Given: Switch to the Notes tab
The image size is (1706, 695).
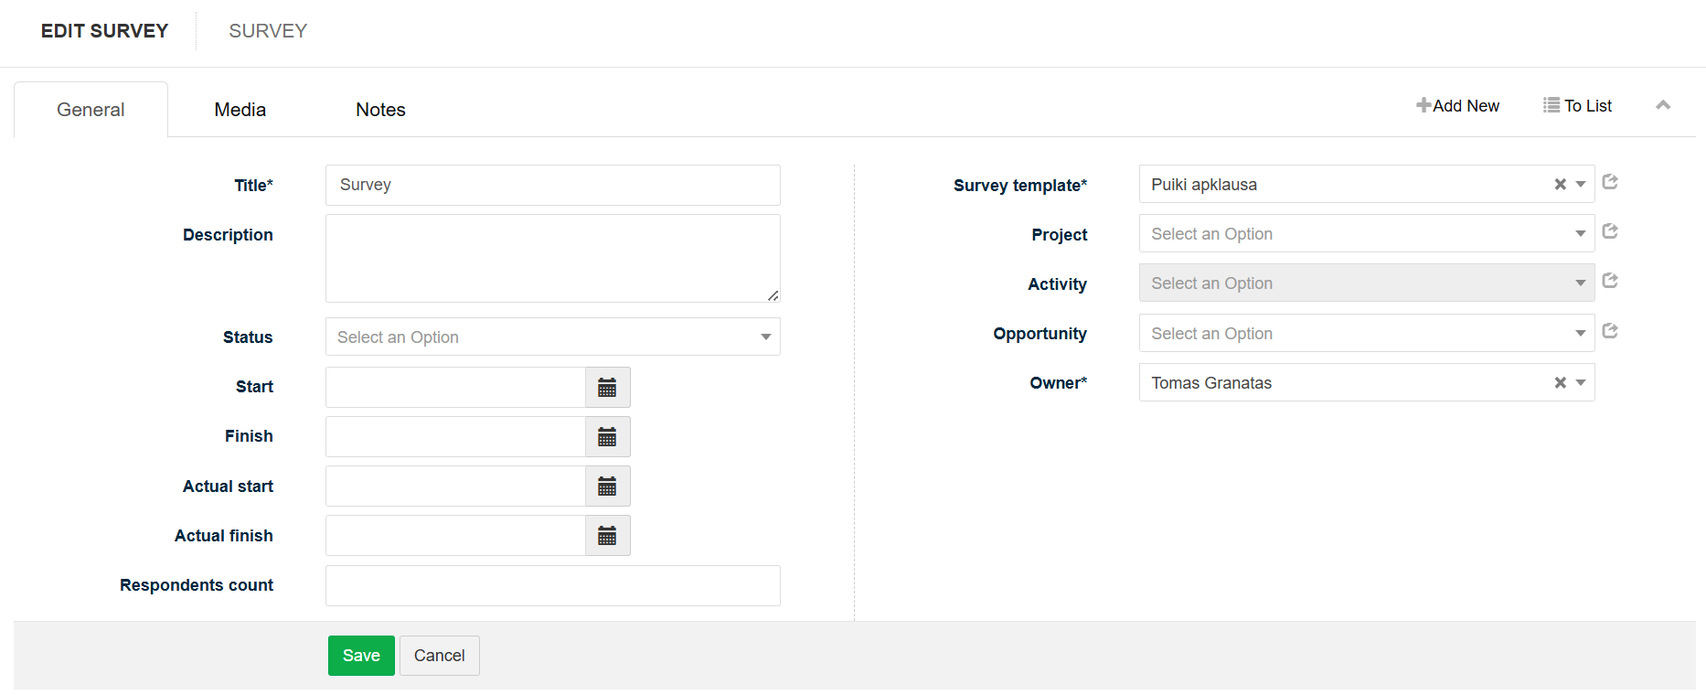Looking at the screenshot, I should coord(380,110).
